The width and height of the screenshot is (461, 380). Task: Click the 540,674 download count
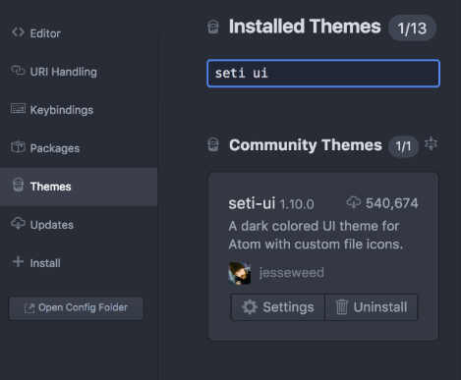tap(392, 203)
